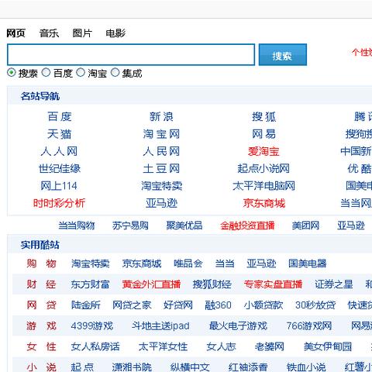372x372 pixels.
Task: Open 京东商城 in the 购物 row
Action: pyautogui.click(x=142, y=263)
